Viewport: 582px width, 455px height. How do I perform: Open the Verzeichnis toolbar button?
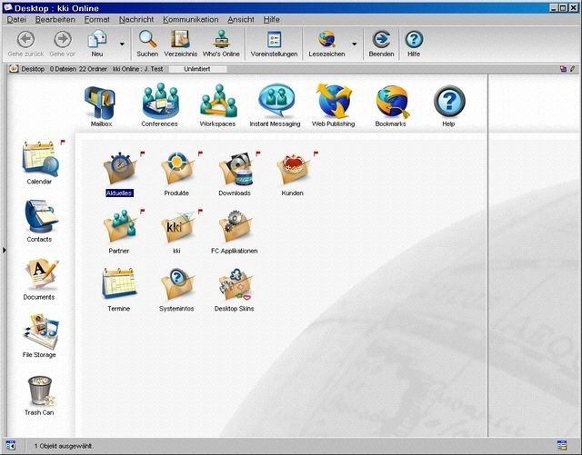point(180,44)
